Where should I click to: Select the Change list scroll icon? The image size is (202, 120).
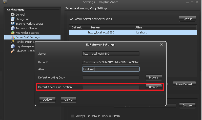tap(13, 19)
